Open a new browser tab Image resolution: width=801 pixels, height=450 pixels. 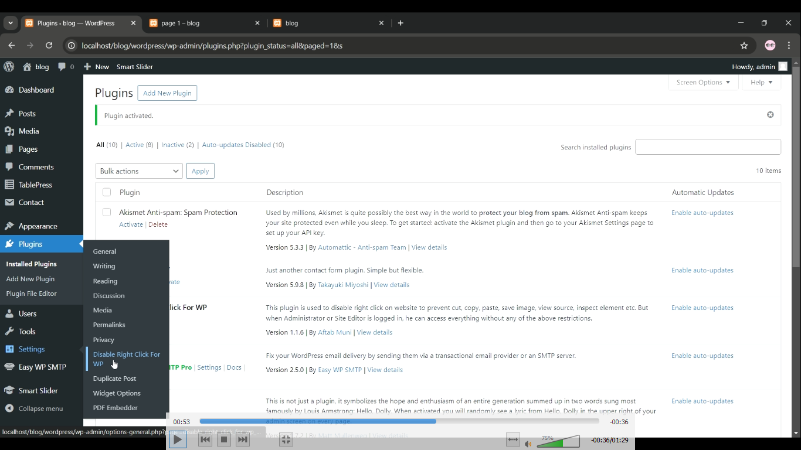point(400,23)
